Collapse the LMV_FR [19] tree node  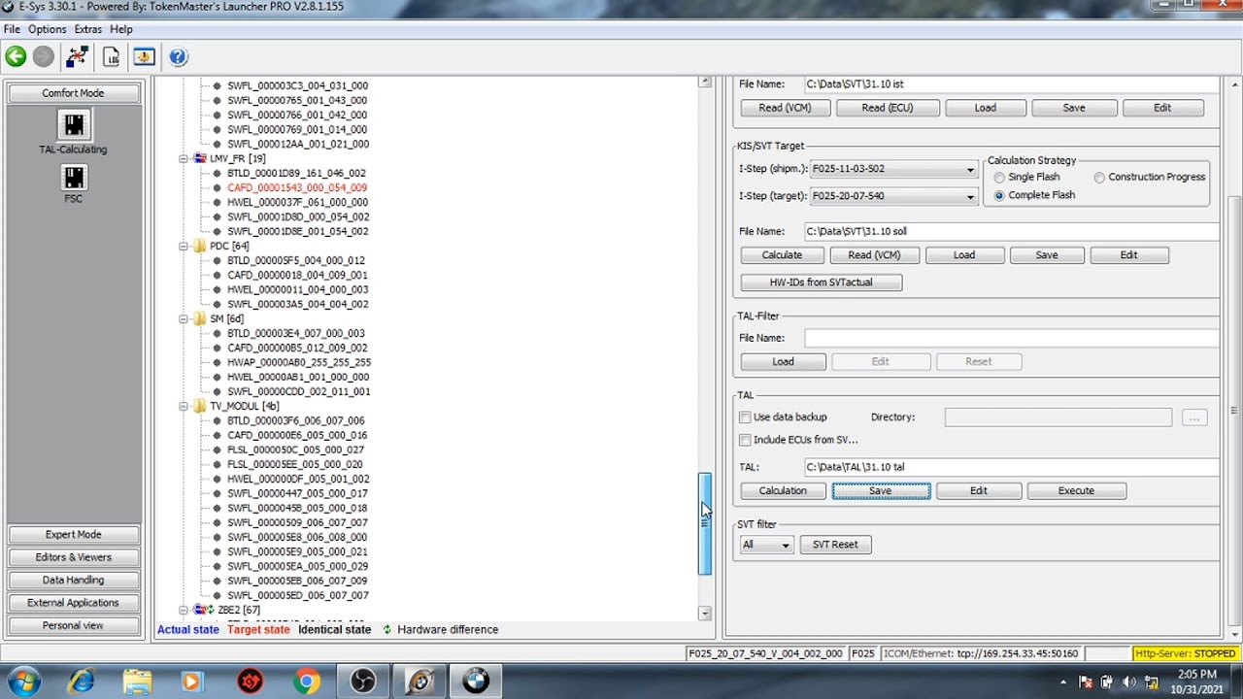[x=184, y=158]
